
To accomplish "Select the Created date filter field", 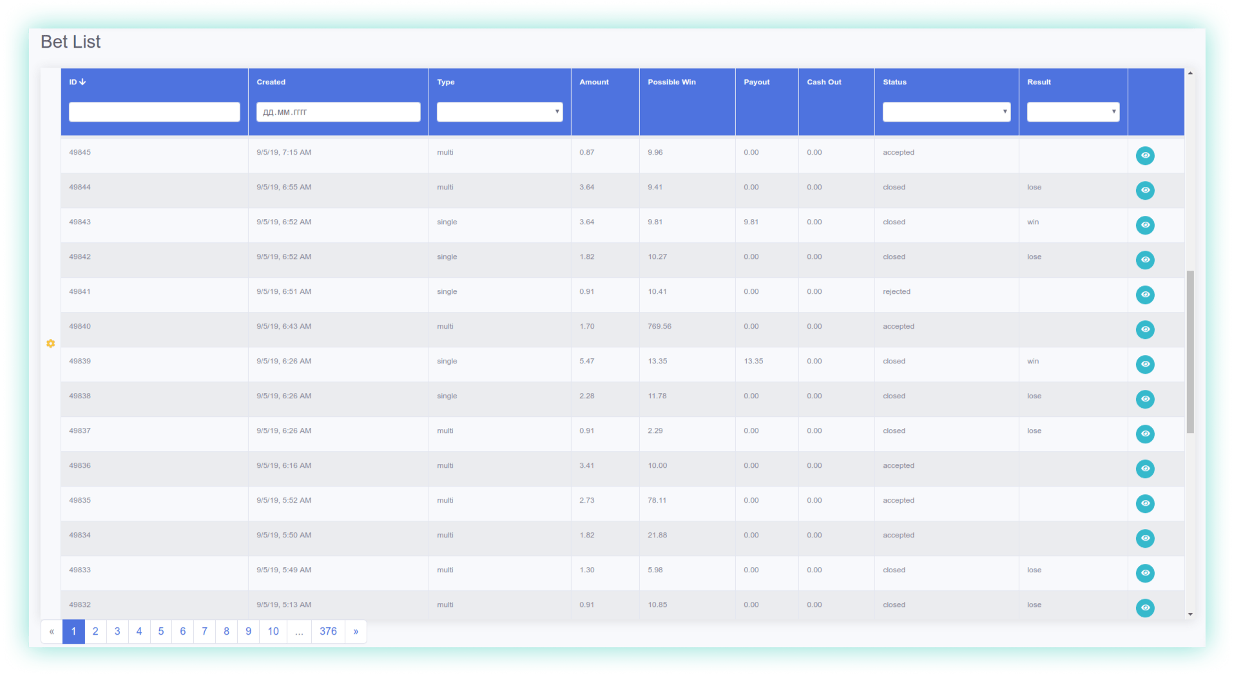I will click(x=338, y=111).
